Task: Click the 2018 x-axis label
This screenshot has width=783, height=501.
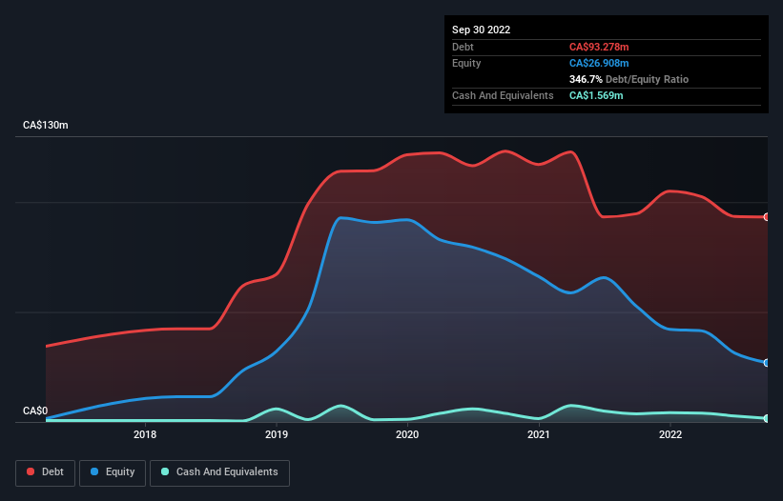Action: tap(145, 434)
